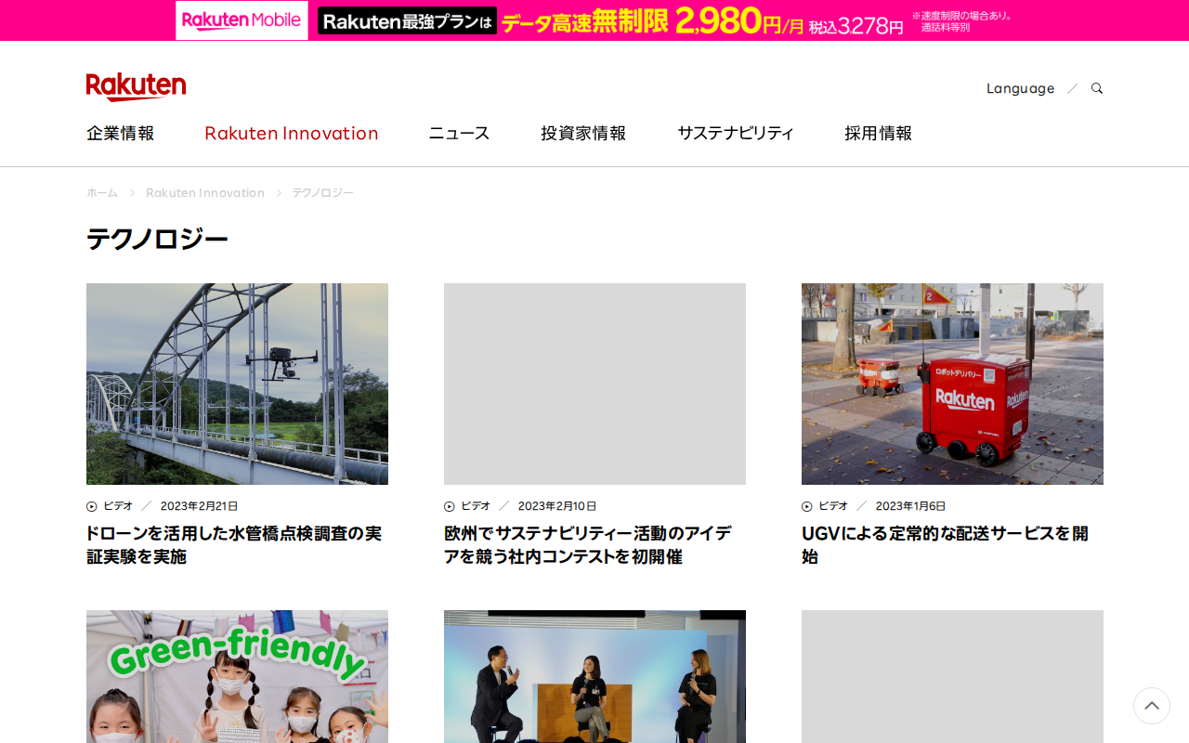Open the blank thumbnail above 欧州でサステナビリティー article
Image resolution: width=1189 pixels, height=743 pixels.
pos(594,384)
